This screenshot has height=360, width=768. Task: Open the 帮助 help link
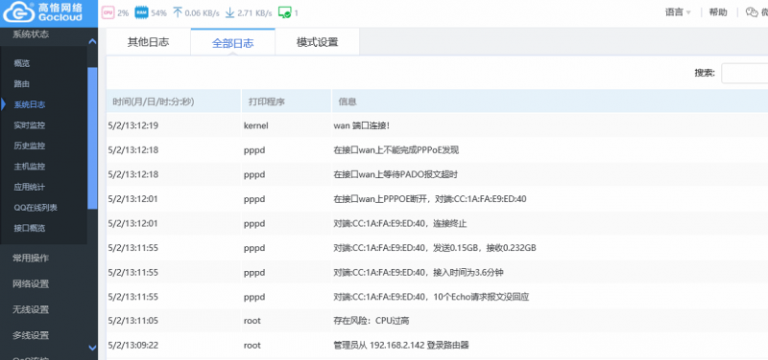click(718, 12)
